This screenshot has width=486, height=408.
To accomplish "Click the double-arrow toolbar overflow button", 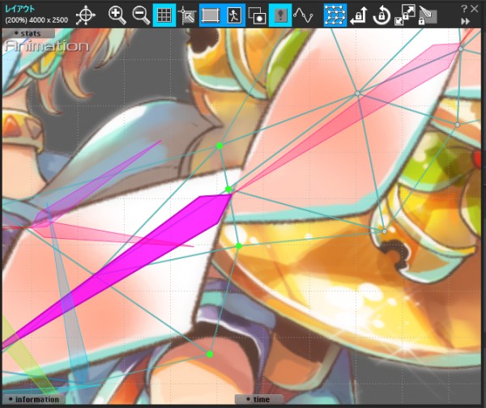I will coord(467,21).
